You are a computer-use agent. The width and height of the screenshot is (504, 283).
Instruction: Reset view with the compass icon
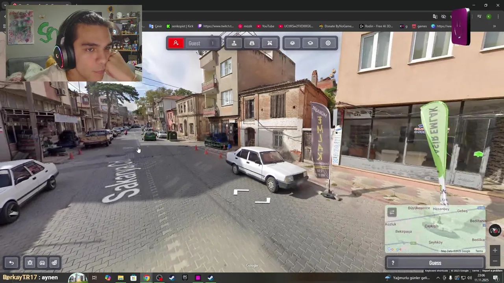pyautogui.click(x=495, y=230)
